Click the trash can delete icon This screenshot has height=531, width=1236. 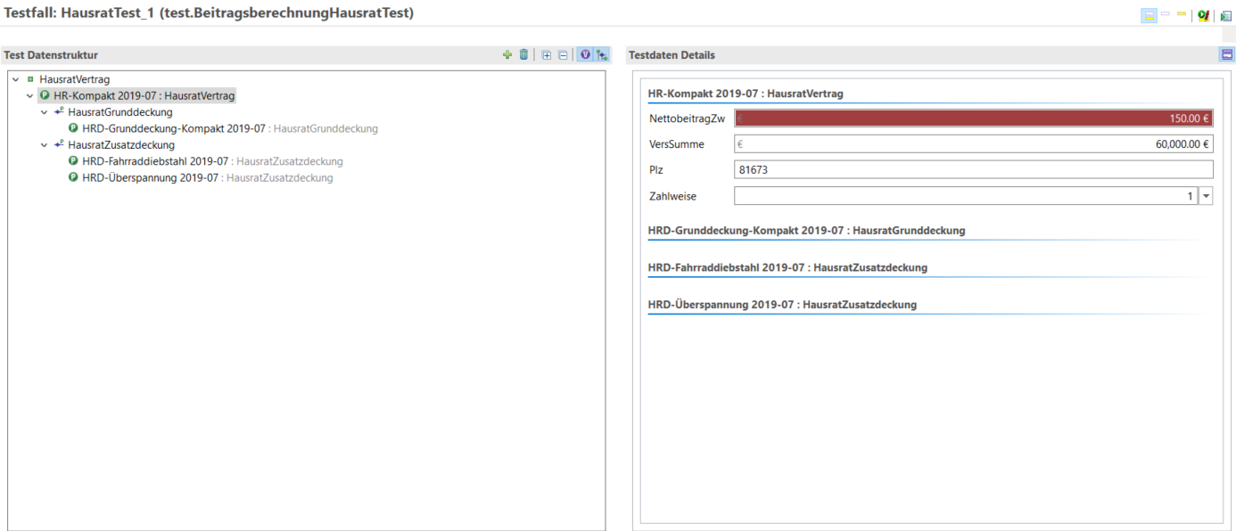(523, 55)
